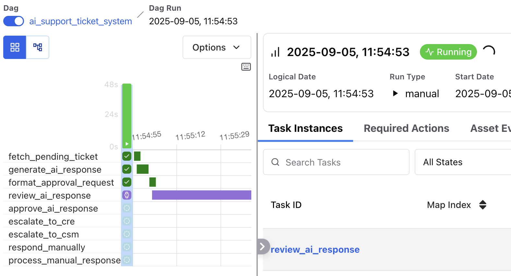Click review_ai_response deferred status icon
This screenshot has height=276, width=511.
[127, 195]
